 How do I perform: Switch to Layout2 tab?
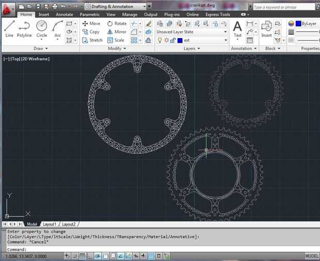click(69, 224)
